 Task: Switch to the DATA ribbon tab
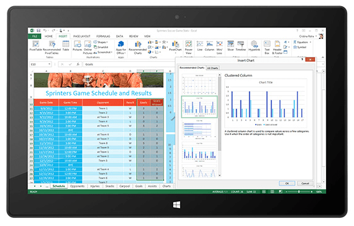click(120, 36)
